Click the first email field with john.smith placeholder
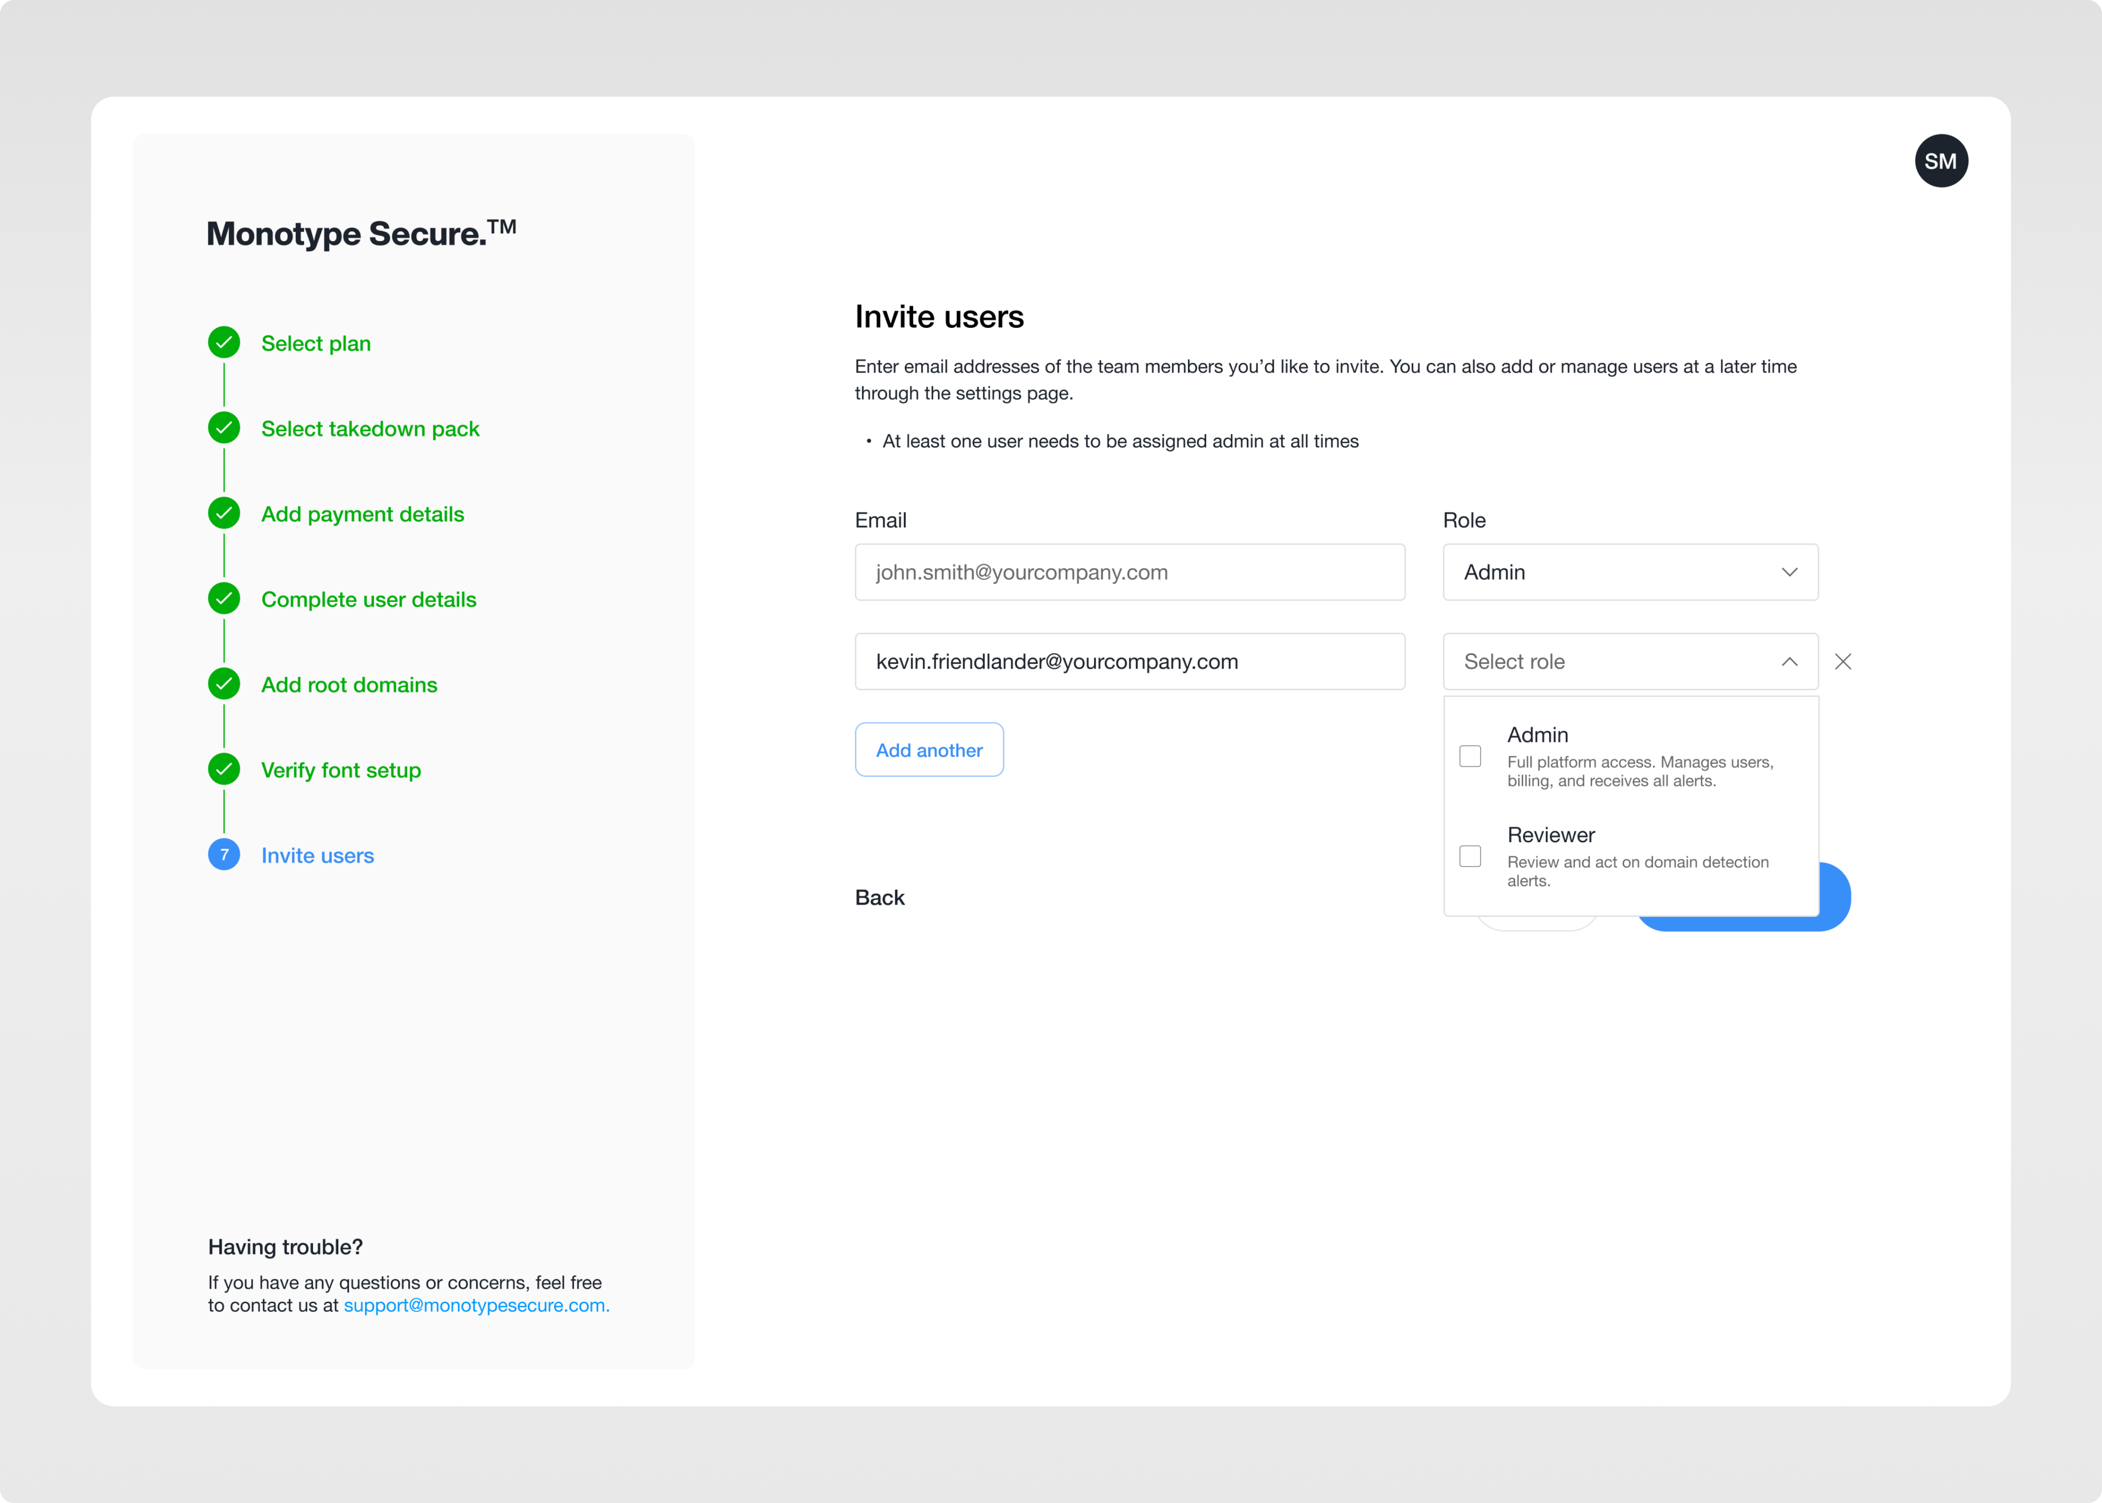The height and width of the screenshot is (1503, 2102). pyautogui.click(x=1130, y=572)
